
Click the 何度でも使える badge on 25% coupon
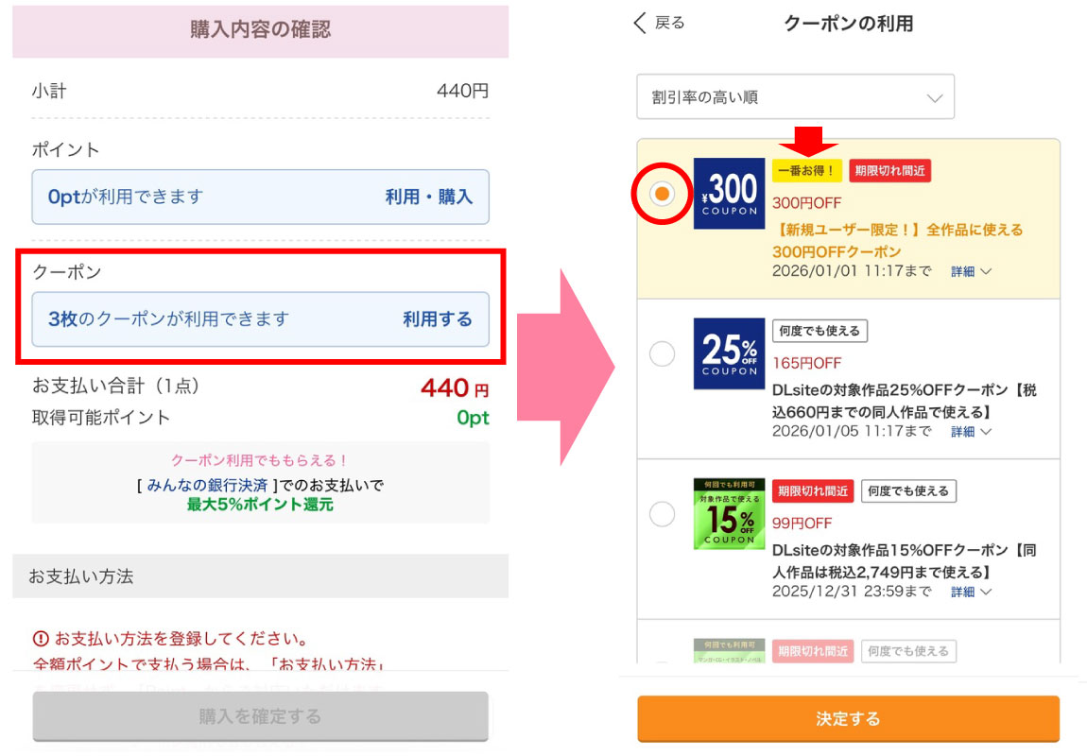coord(820,331)
